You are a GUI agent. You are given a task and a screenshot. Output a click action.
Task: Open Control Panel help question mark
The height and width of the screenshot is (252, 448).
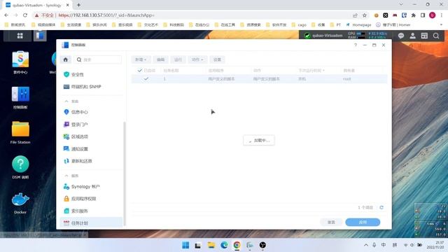356,45
